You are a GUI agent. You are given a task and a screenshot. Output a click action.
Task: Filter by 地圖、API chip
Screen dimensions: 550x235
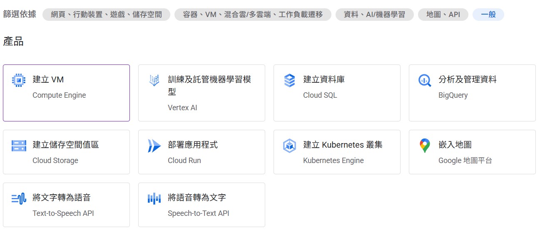[443, 15]
